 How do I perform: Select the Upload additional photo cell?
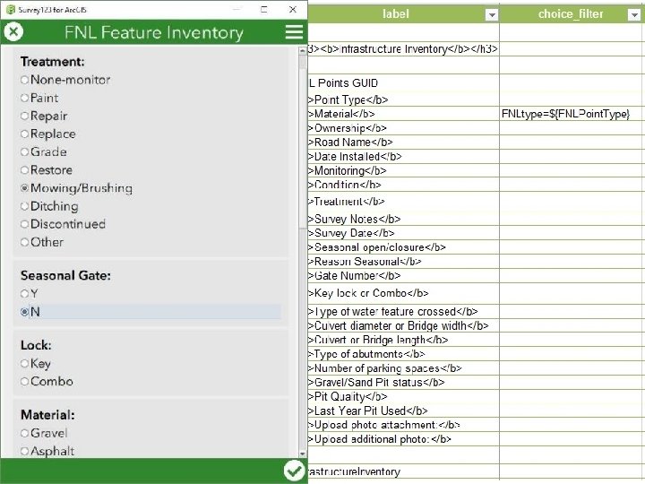point(403,438)
